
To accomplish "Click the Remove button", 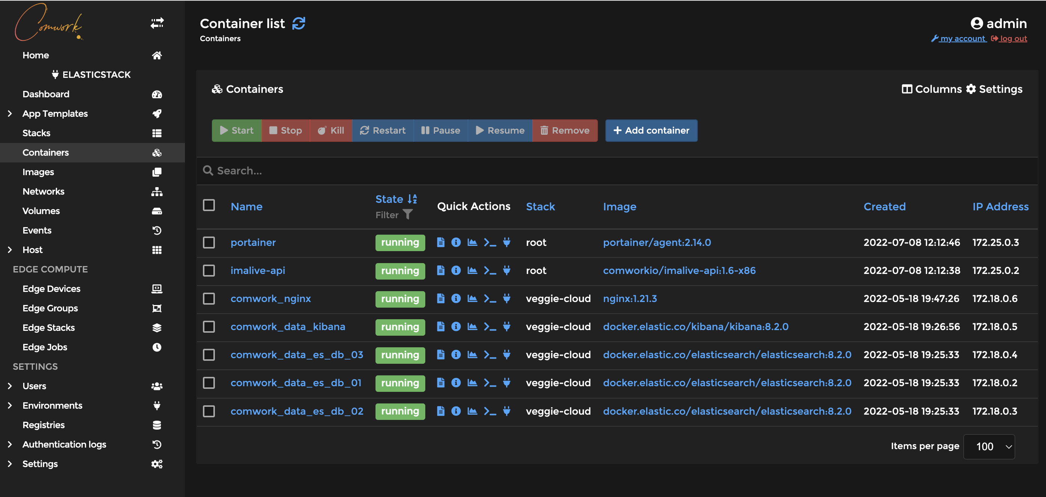I will (x=565, y=130).
